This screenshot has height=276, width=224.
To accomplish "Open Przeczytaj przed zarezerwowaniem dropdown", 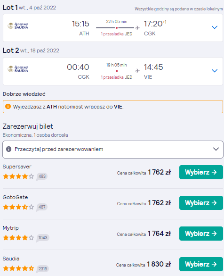I will pos(113,149).
